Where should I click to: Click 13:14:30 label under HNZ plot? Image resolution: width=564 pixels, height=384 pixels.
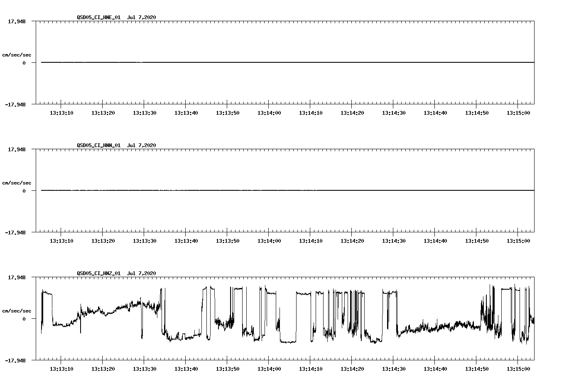394,369
